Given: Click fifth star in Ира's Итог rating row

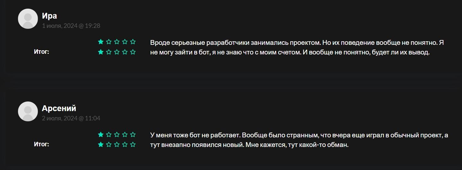Looking at the screenshot, I should point(133,52).
